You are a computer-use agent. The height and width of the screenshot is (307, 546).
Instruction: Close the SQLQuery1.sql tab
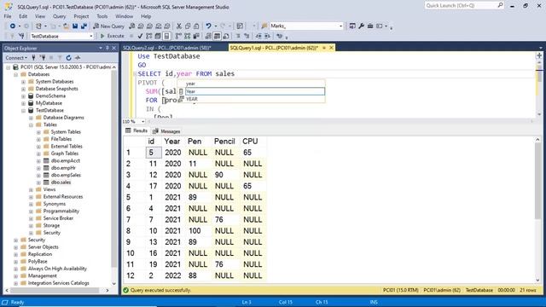[x=331, y=48]
